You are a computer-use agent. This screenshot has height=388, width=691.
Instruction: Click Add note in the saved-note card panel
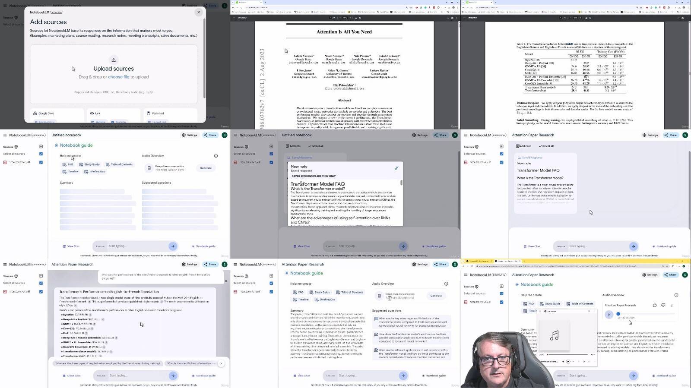tap(523, 146)
